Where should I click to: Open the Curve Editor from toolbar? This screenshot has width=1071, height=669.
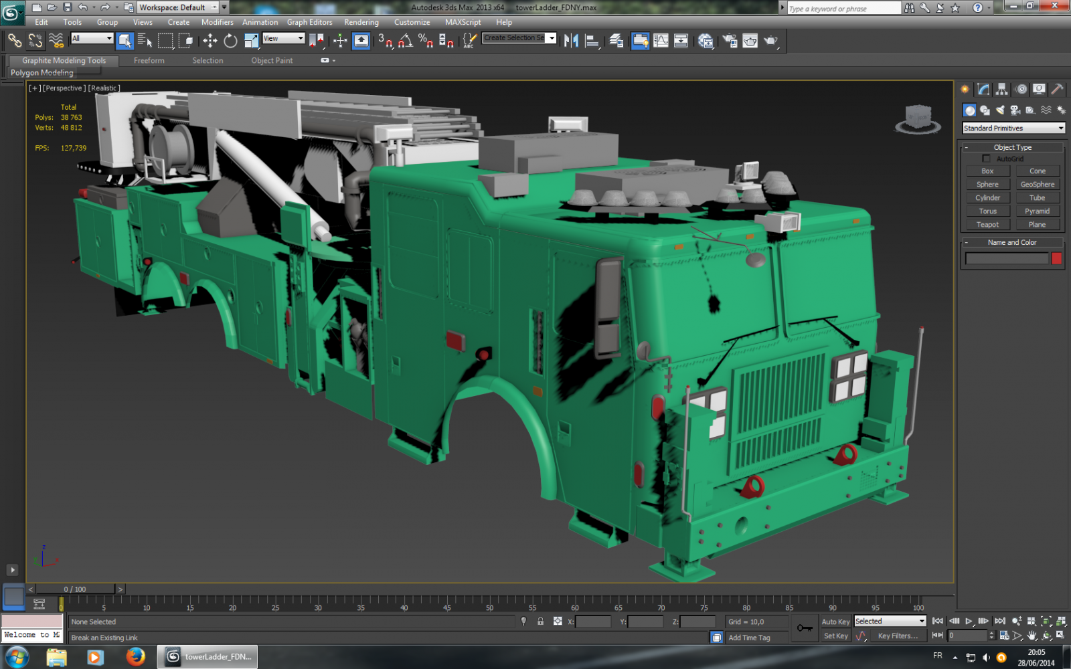click(661, 41)
